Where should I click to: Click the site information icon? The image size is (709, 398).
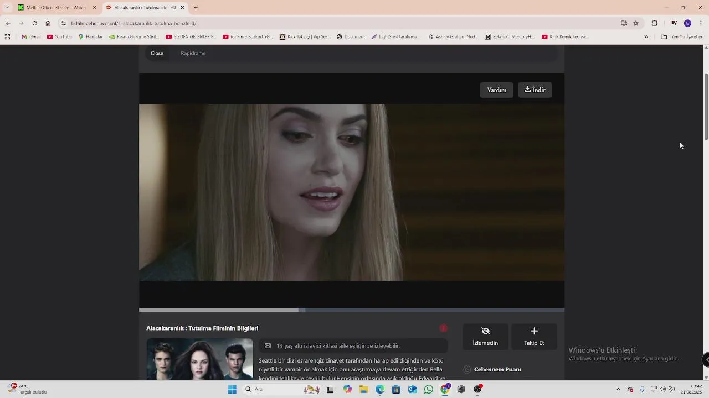[x=64, y=23]
